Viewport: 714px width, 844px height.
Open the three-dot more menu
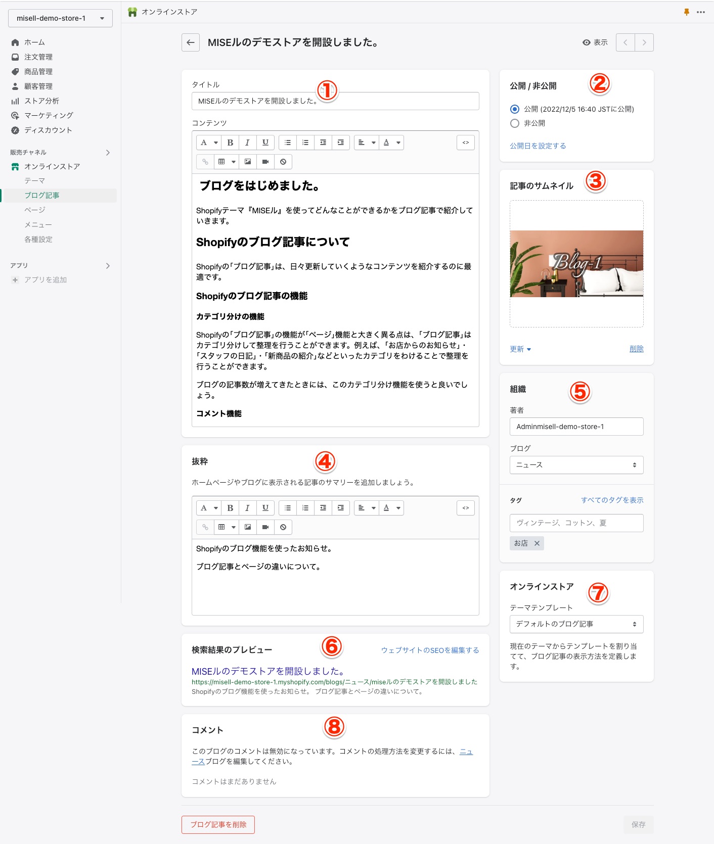pos(701,12)
